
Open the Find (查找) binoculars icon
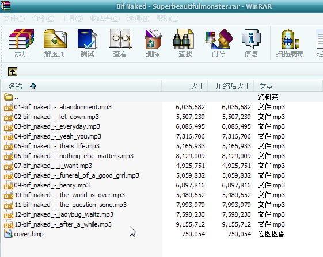(x=183, y=39)
